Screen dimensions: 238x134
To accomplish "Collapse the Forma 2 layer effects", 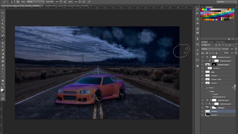I will [235, 88].
